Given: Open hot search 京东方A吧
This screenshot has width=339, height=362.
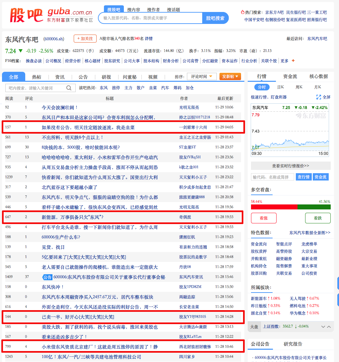Looking at the screenshot, I should point(275,12).
